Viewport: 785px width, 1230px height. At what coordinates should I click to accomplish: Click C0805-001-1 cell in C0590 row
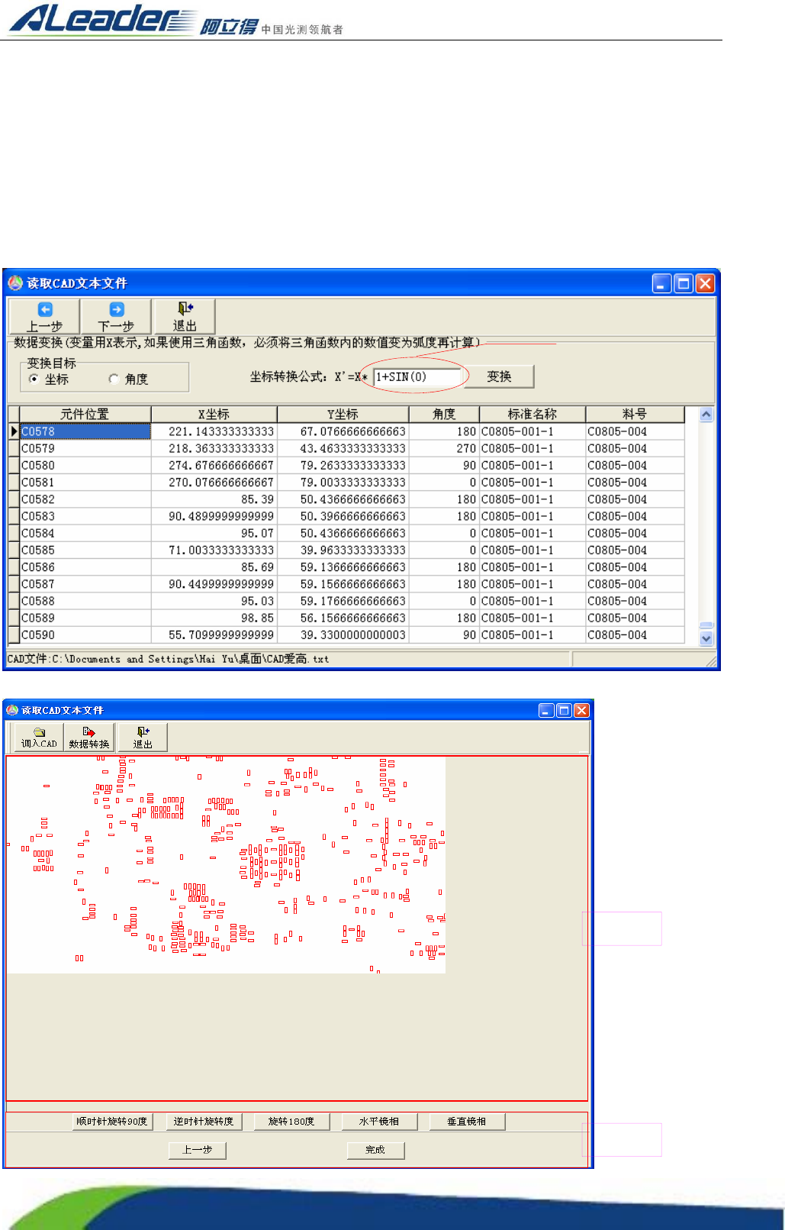click(x=532, y=634)
